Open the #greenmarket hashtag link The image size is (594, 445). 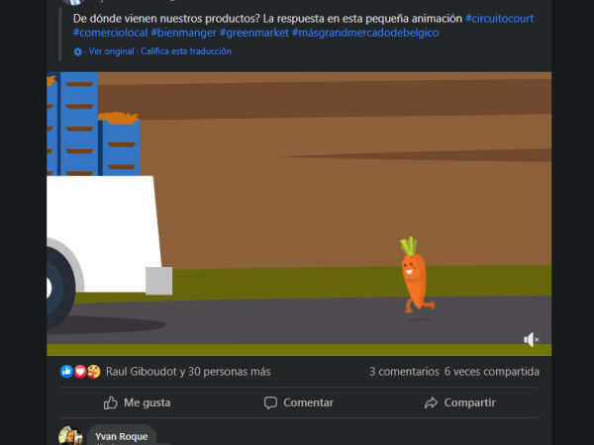254,33
